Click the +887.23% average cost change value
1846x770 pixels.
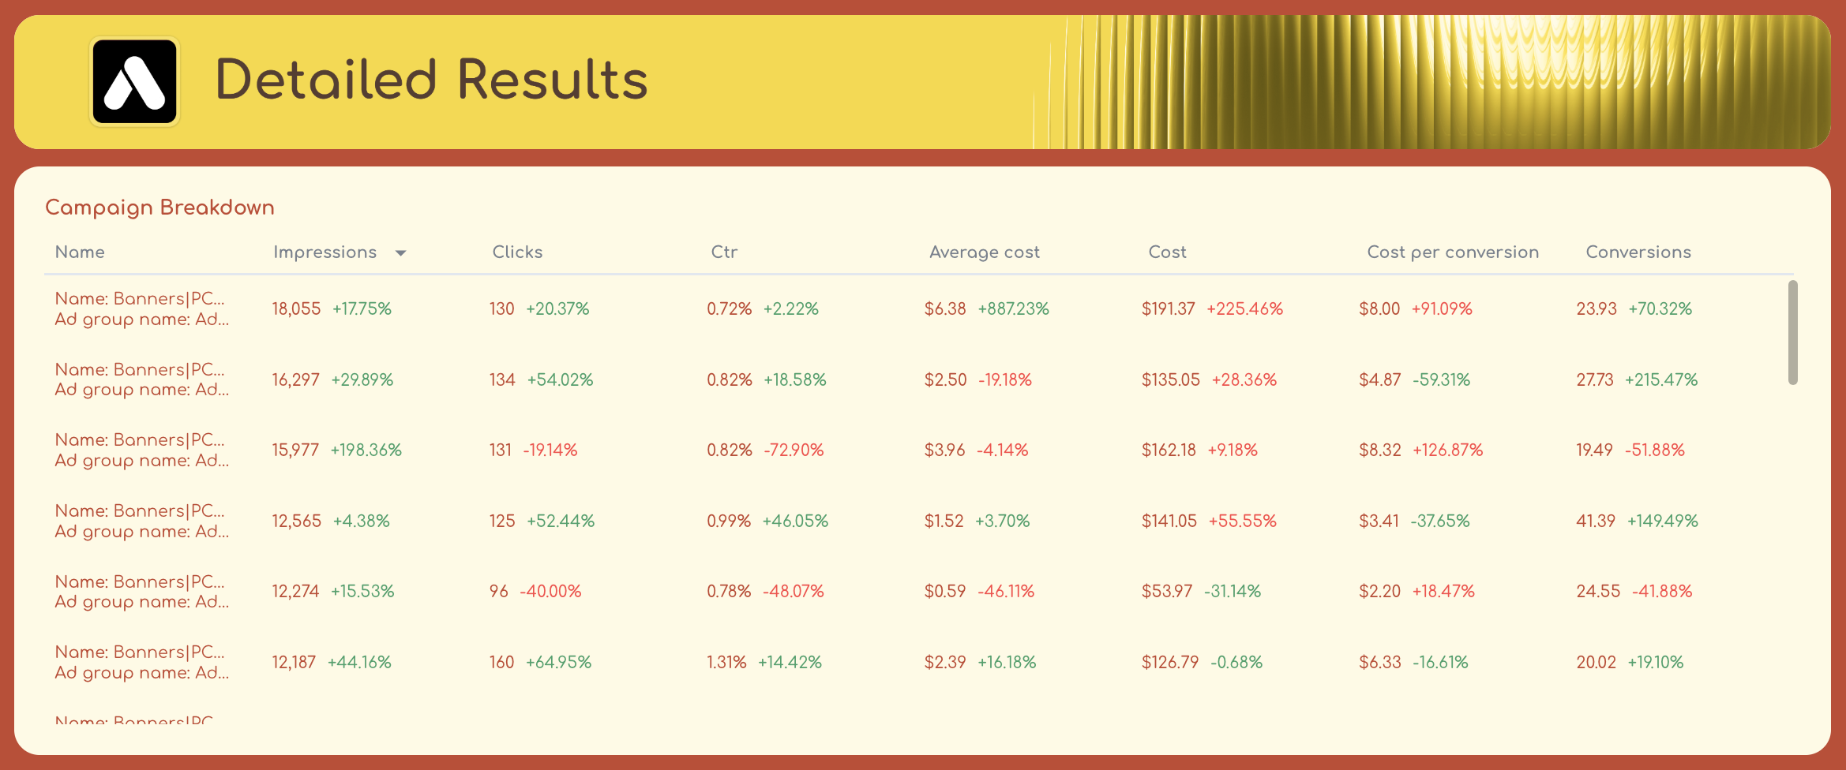coord(1014,308)
